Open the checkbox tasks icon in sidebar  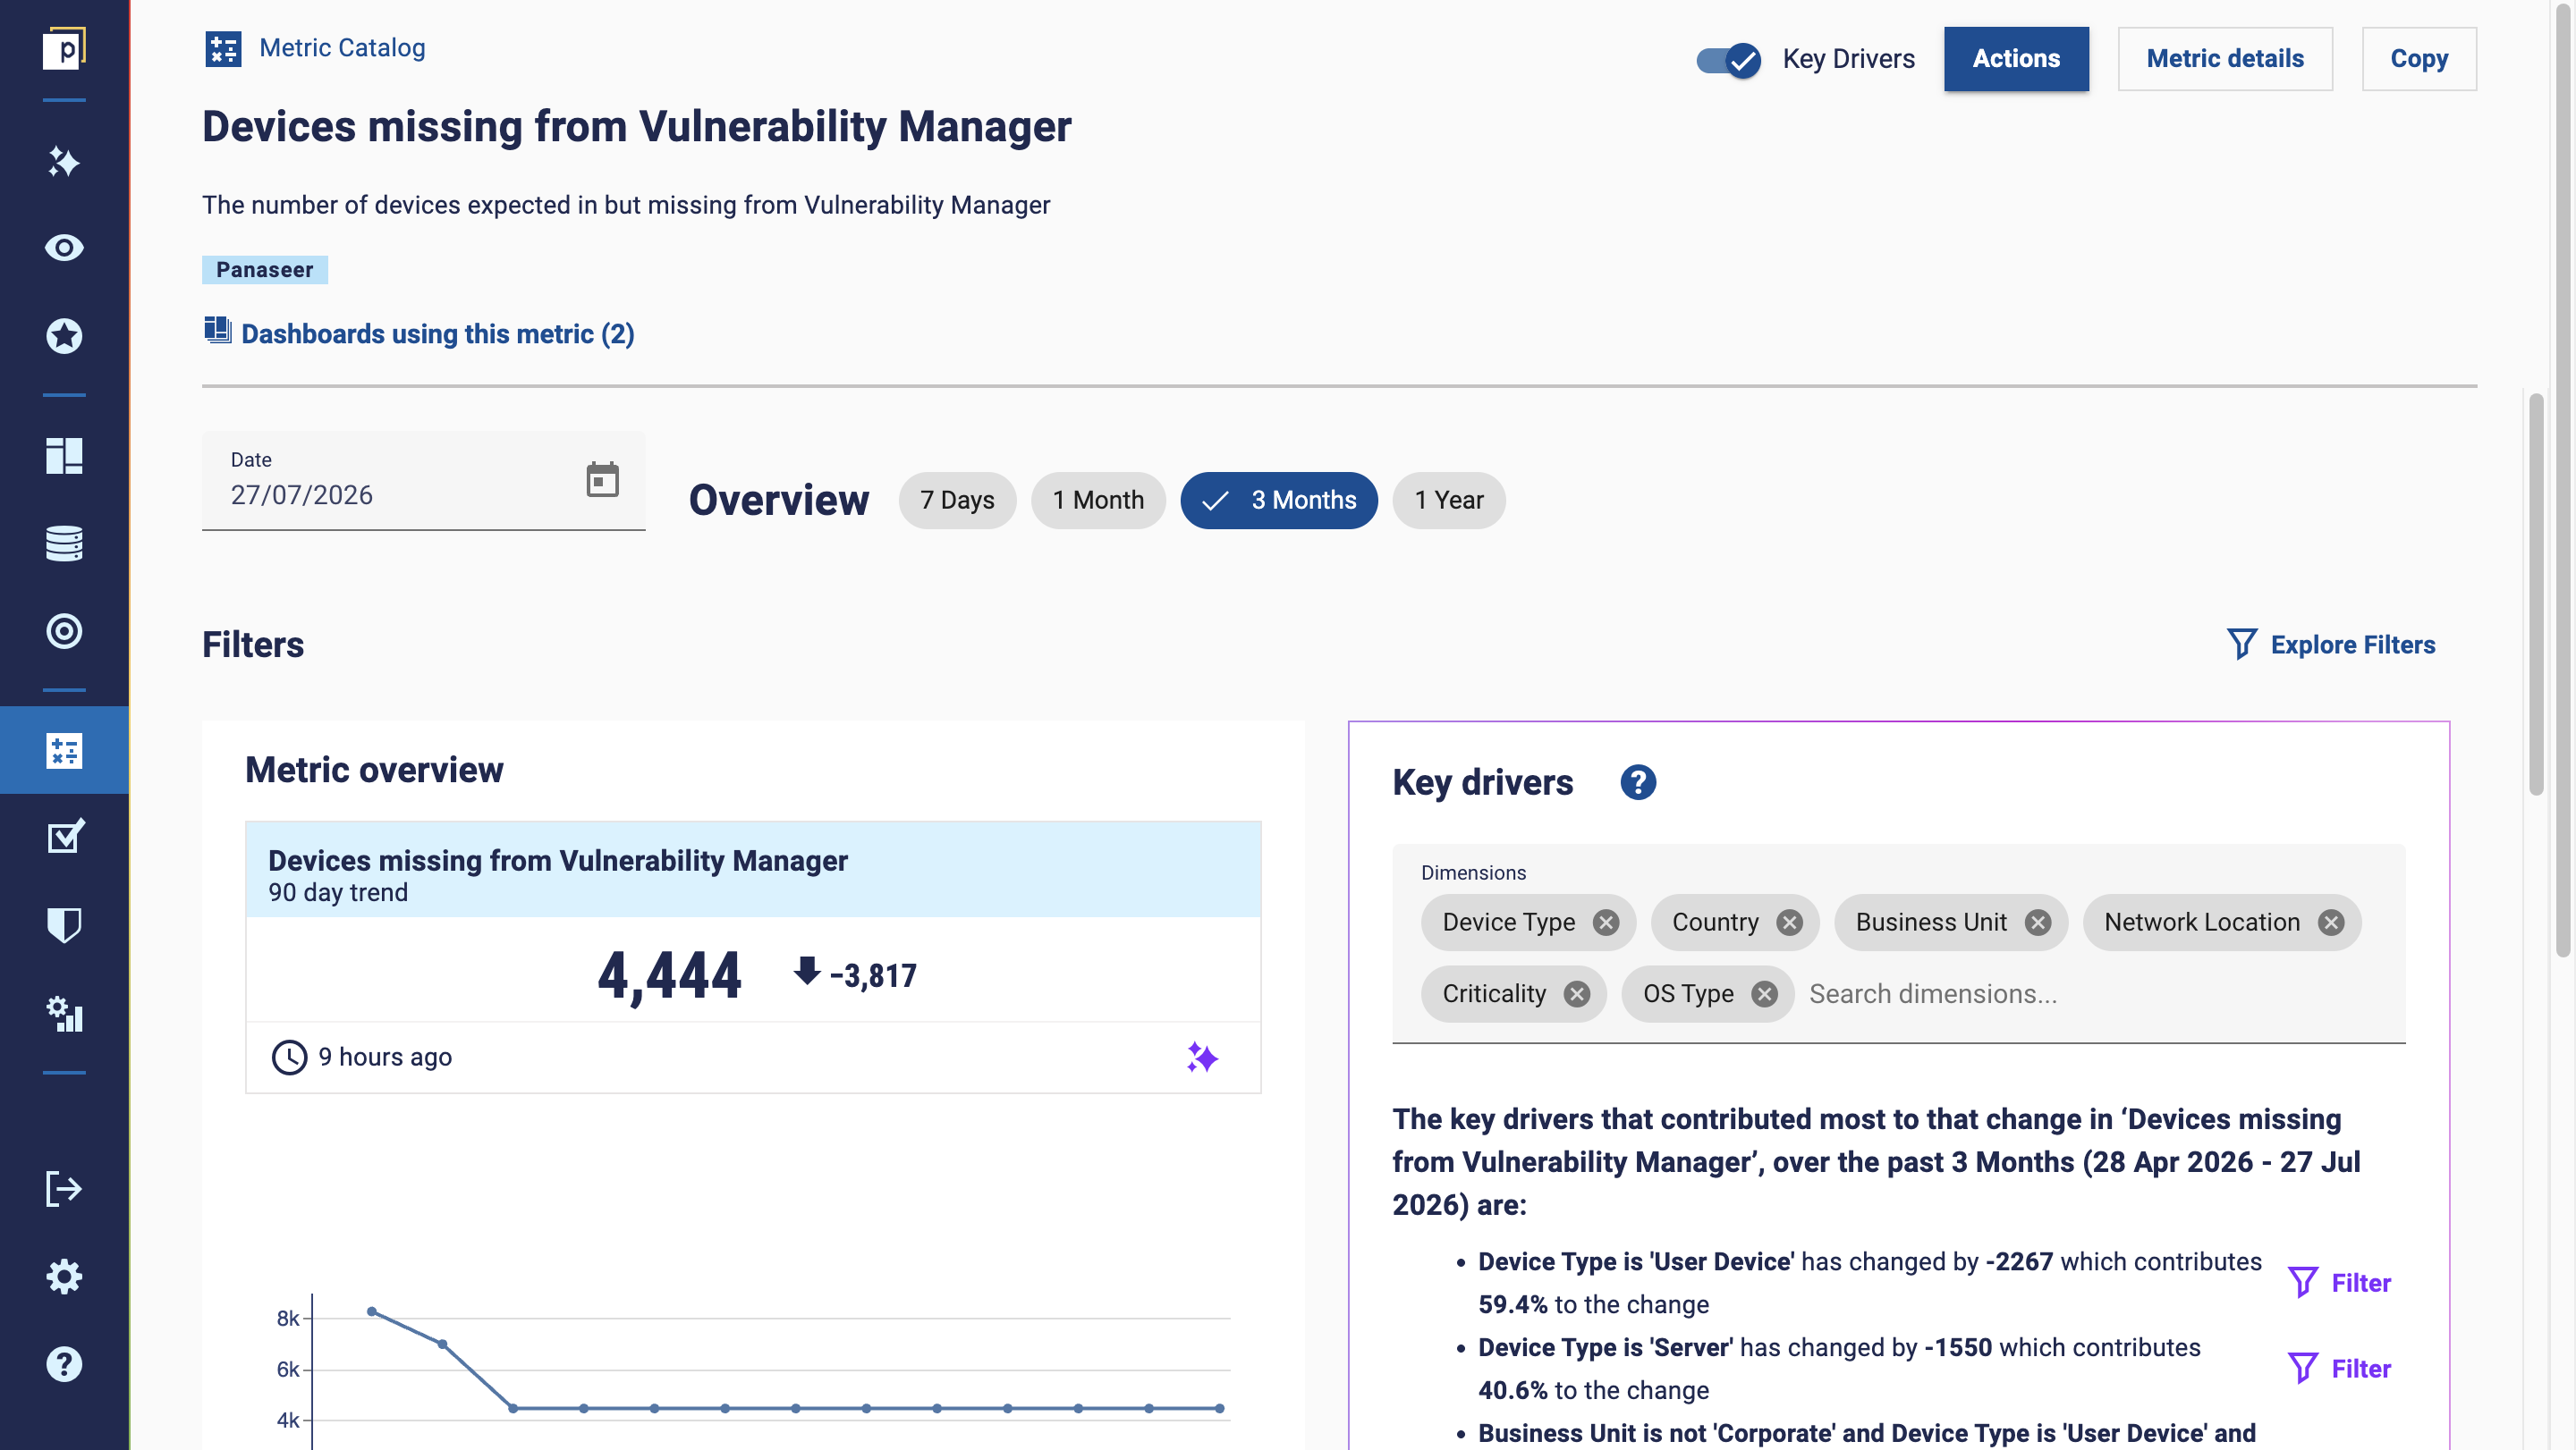click(x=64, y=837)
